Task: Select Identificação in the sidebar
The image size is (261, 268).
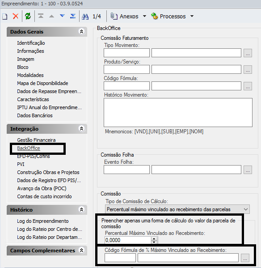Action: pyautogui.click(x=31, y=43)
